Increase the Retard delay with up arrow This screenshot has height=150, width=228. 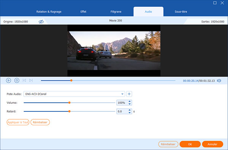point(130,110)
